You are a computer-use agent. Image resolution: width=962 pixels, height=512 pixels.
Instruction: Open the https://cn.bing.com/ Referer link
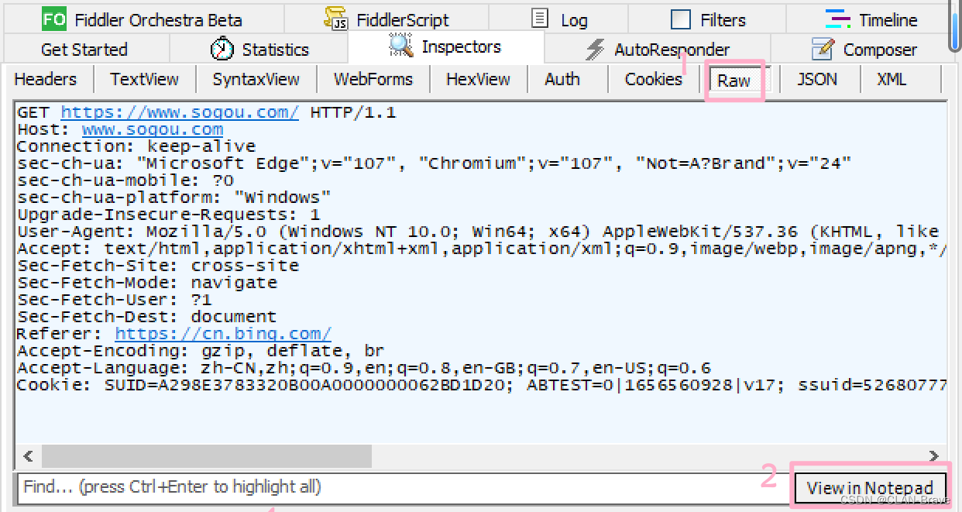[x=223, y=334]
